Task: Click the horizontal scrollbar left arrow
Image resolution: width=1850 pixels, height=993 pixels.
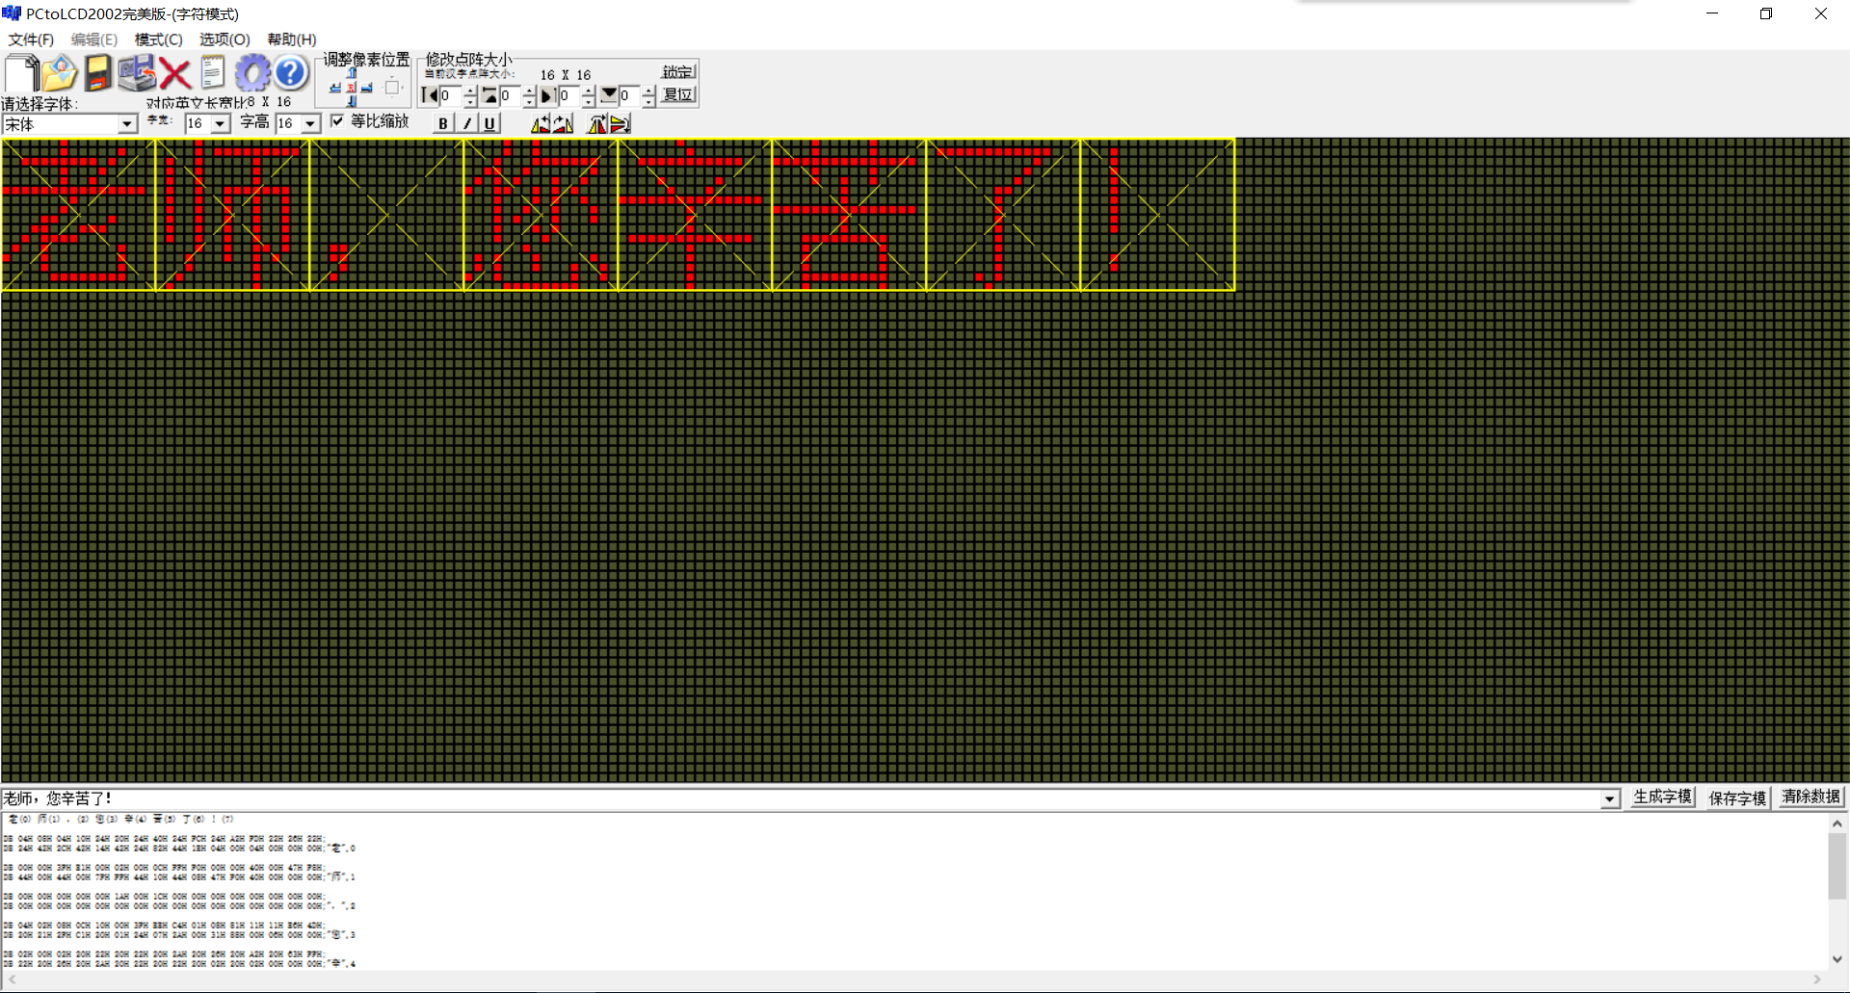Action: [12, 980]
